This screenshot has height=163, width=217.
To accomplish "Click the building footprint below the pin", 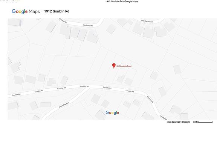I will pos(121,78).
